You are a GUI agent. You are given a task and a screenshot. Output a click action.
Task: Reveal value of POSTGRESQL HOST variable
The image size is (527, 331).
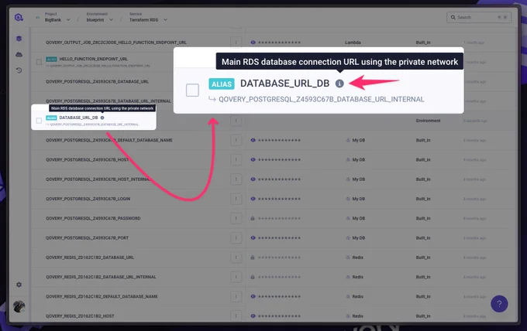coord(253,159)
